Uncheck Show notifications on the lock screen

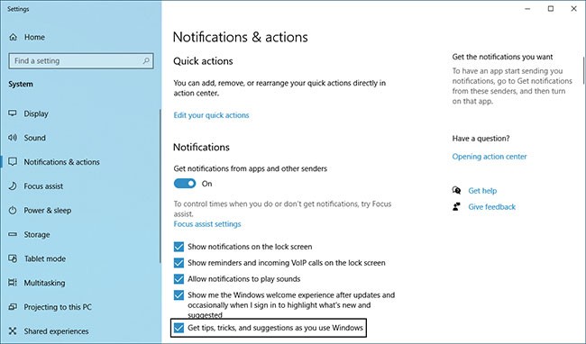point(179,247)
